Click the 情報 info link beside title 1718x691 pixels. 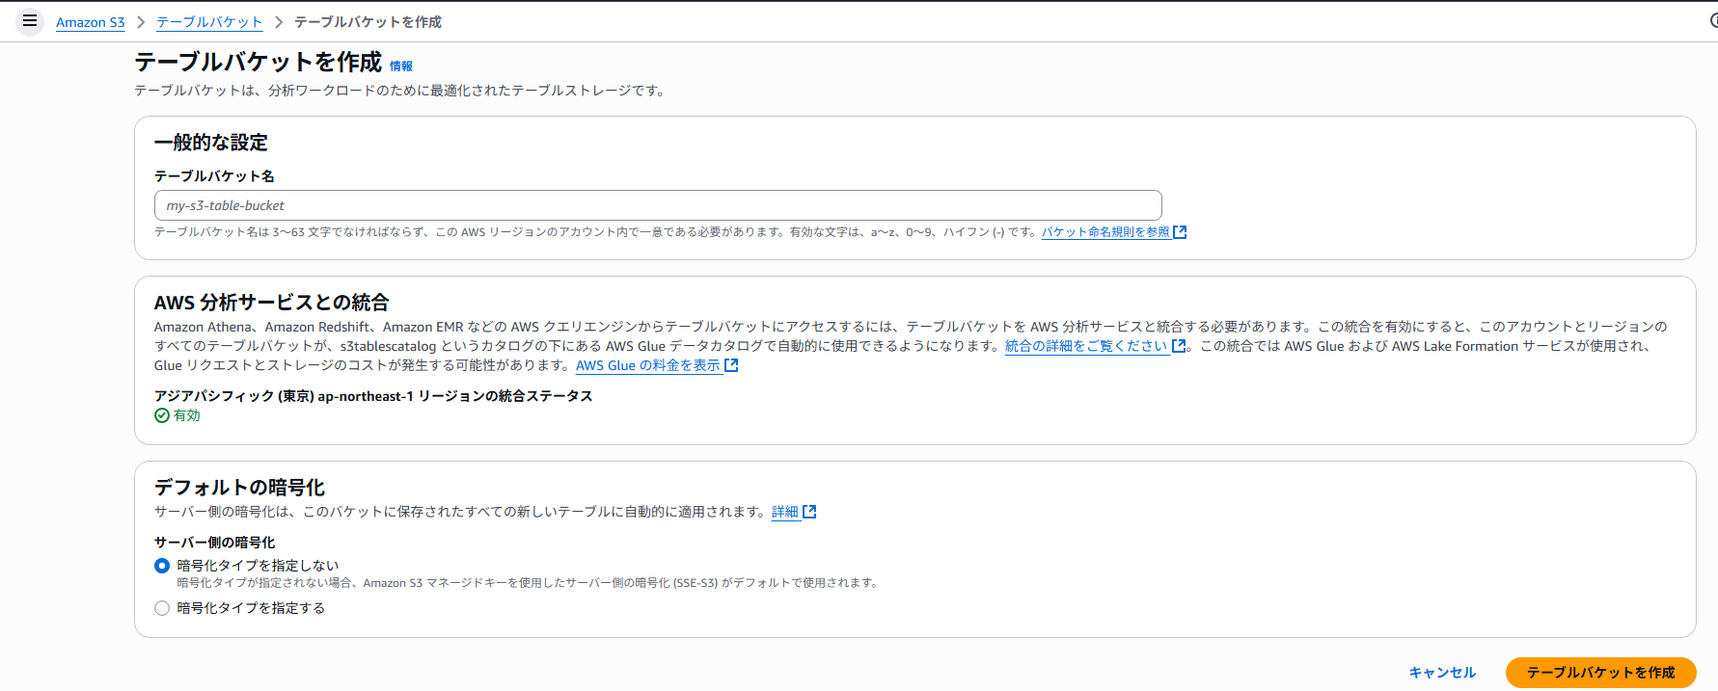pyautogui.click(x=401, y=66)
